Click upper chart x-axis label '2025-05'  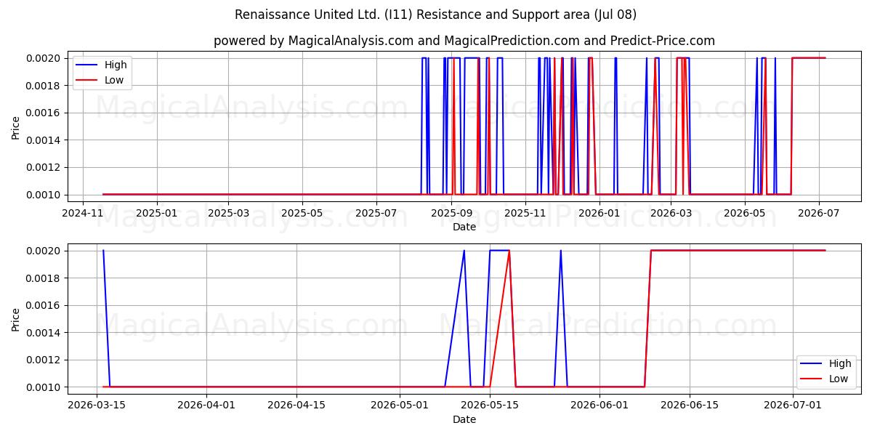(302, 214)
